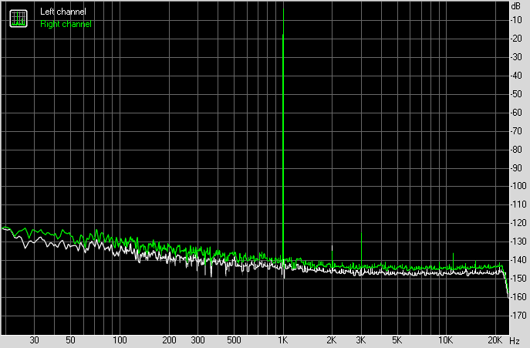Click the 100 Hz axis label
The height and width of the screenshot is (348, 530).
120,340
